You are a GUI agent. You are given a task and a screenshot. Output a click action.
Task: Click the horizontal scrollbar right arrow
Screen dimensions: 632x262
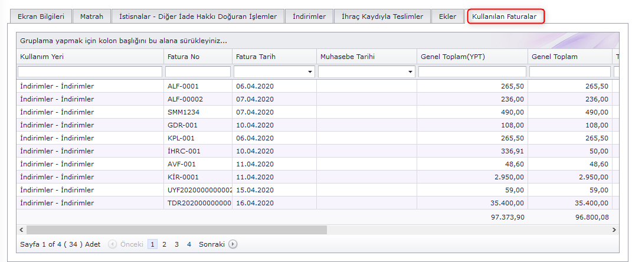point(614,230)
